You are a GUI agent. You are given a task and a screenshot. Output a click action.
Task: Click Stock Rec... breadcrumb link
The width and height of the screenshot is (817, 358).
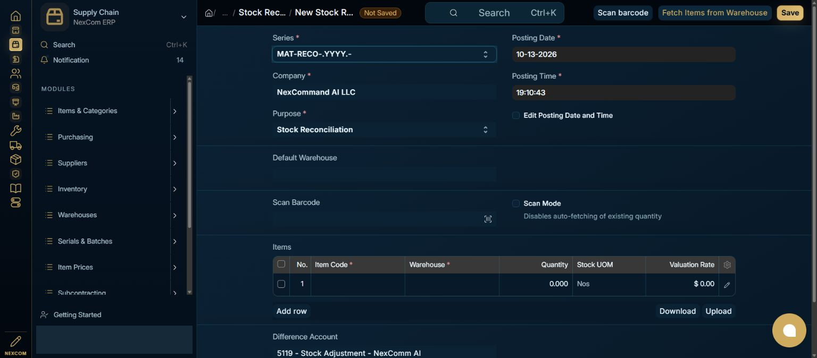(262, 12)
